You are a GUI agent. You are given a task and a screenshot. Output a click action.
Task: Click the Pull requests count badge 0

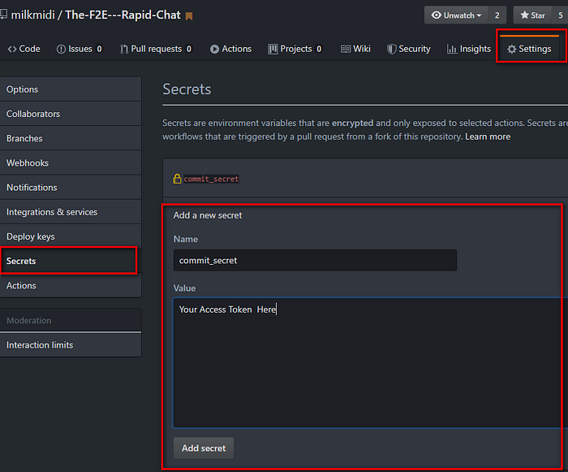(189, 49)
